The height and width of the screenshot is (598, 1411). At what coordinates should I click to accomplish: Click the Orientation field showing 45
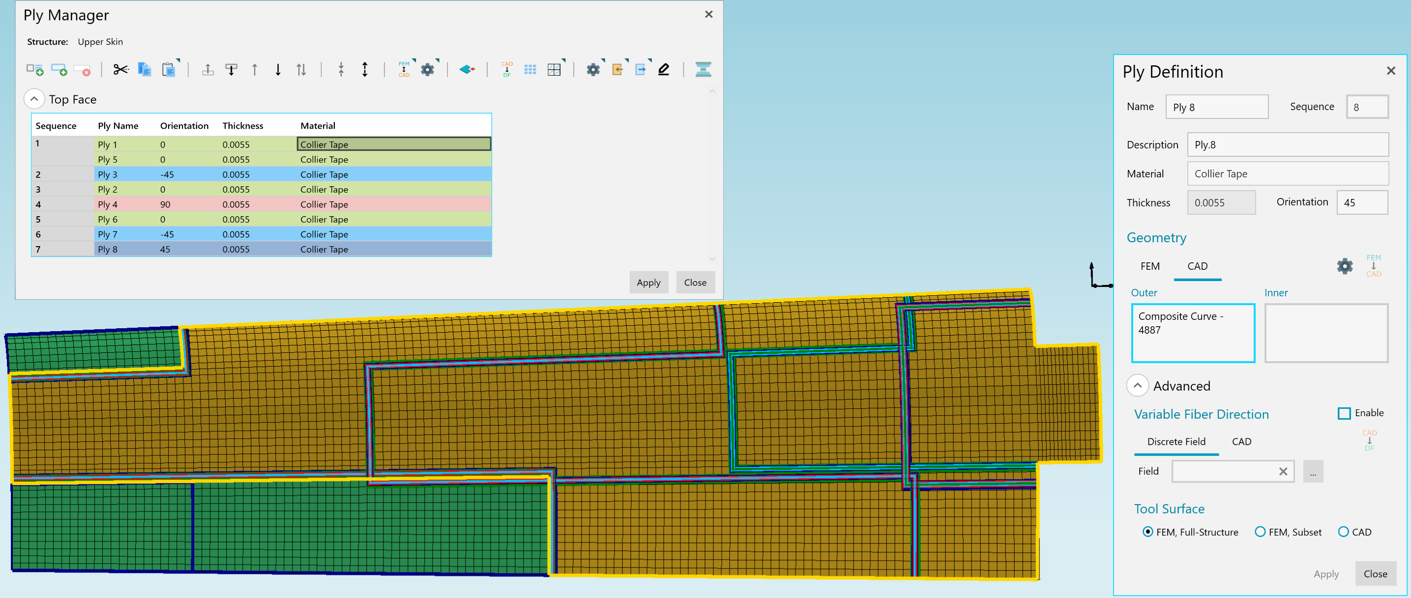(x=1362, y=202)
